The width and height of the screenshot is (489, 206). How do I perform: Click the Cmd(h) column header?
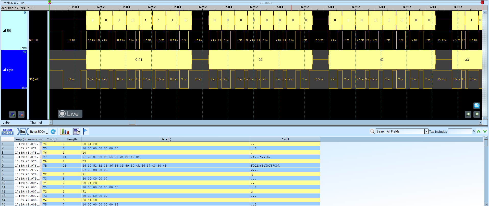pos(52,139)
